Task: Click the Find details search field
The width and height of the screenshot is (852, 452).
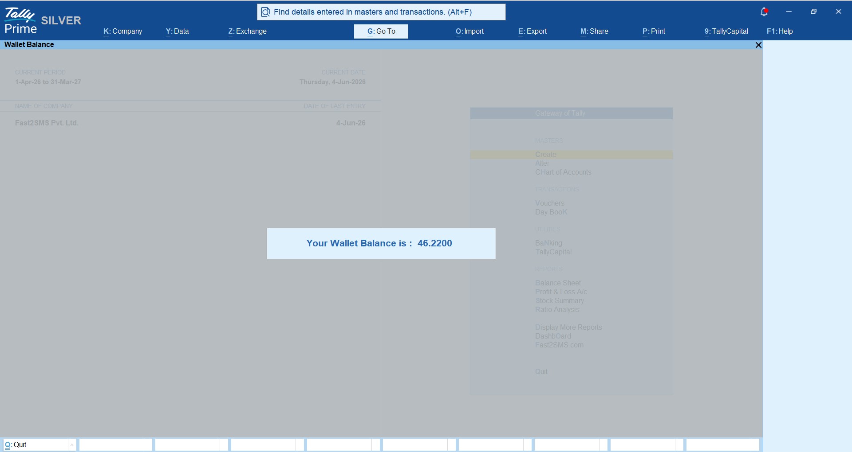Action: [x=381, y=12]
